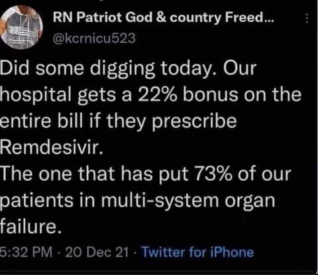Click the word hospital in the tweet

(x=36, y=96)
